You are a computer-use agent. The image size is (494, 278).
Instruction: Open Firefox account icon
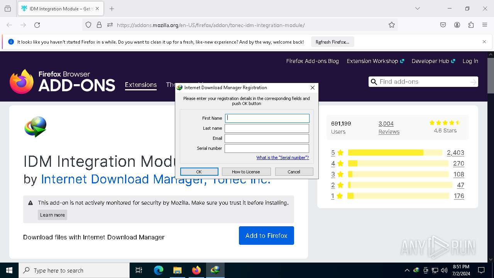[x=457, y=25]
